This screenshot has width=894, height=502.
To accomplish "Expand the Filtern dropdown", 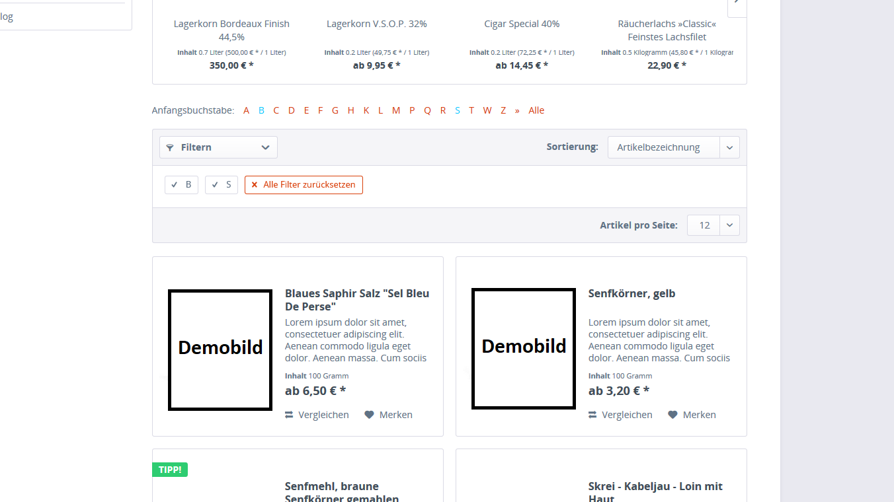I will point(218,147).
